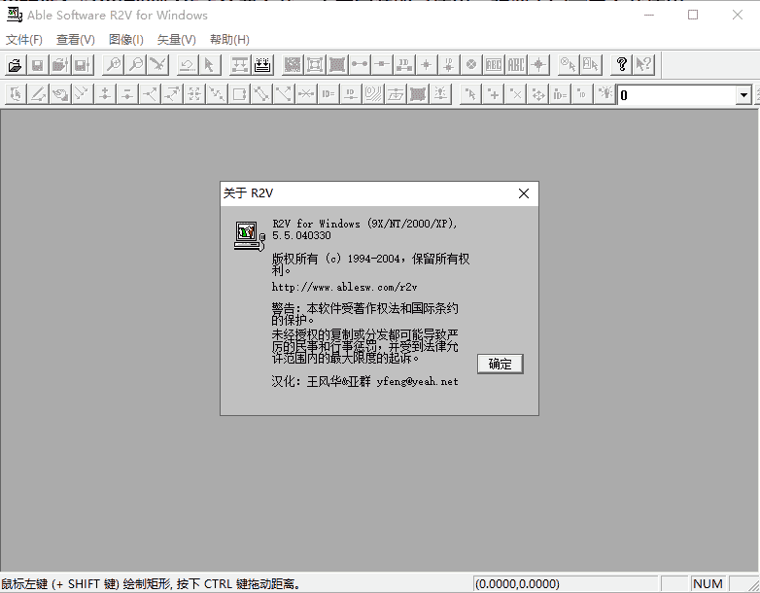Image resolution: width=760 pixels, height=593 pixels.
Task: Click the circled X toolbar icon
Action: tap(471, 64)
